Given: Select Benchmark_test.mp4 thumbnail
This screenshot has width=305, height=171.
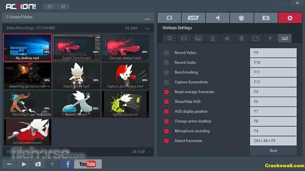Looking at the screenshot, I should click(28, 104).
